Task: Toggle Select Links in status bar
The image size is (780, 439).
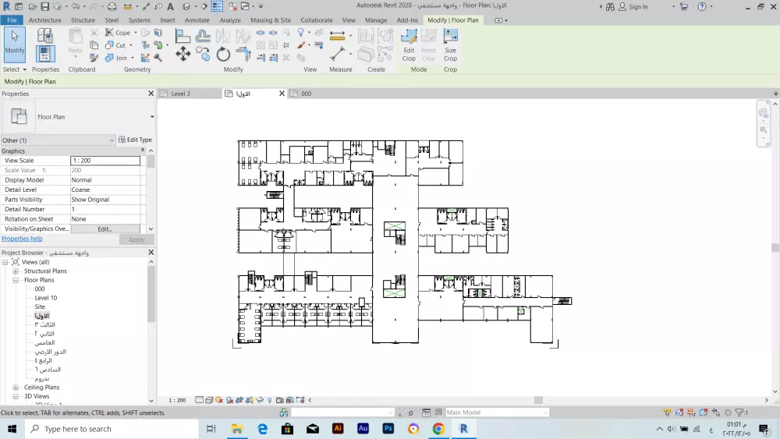Action: tap(668, 412)
